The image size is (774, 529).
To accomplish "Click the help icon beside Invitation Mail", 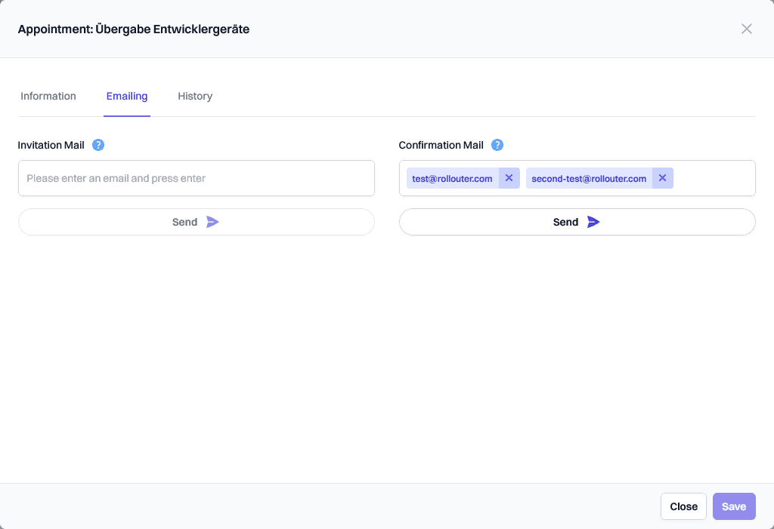I will tap(98, 145).
